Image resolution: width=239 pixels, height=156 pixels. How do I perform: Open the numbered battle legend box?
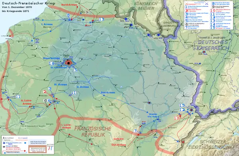coord(208,15)
